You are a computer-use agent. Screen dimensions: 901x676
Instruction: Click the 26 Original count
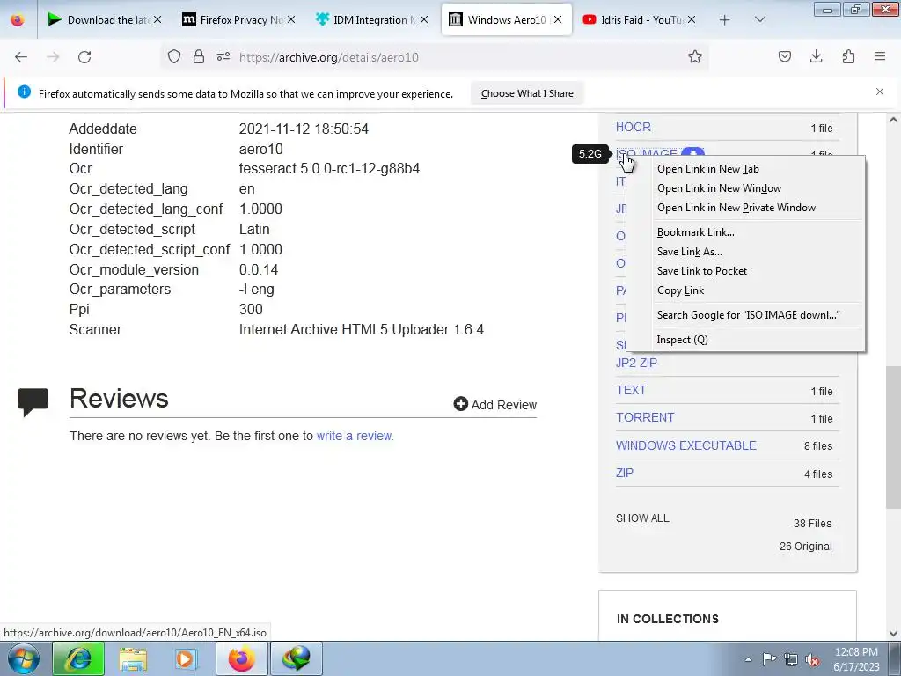coord(806,546)
